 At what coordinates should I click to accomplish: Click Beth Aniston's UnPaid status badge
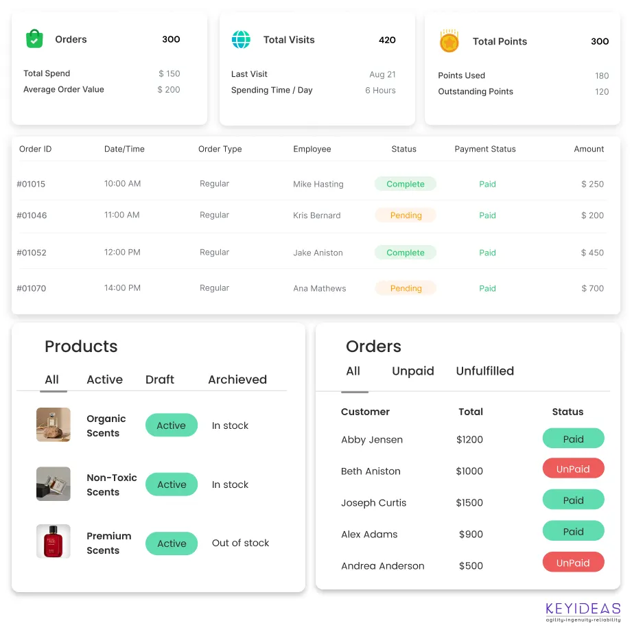(x=573, y=469)
